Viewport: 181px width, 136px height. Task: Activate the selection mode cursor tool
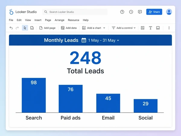25,28
